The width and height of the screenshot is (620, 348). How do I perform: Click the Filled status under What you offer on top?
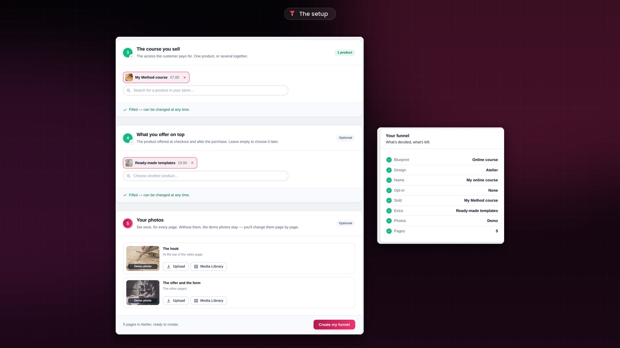tap(157, 195)
